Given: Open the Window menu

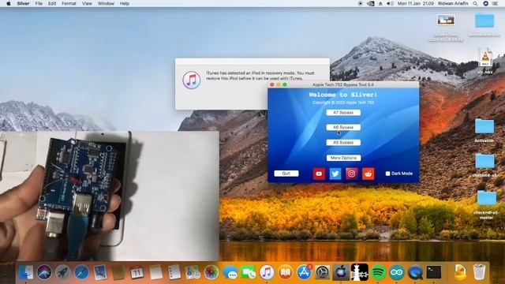Looking at the screenshot, I should coord(106,3).
